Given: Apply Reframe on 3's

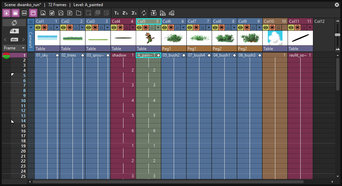Looking at the screenshot, I should pos(134,13).
